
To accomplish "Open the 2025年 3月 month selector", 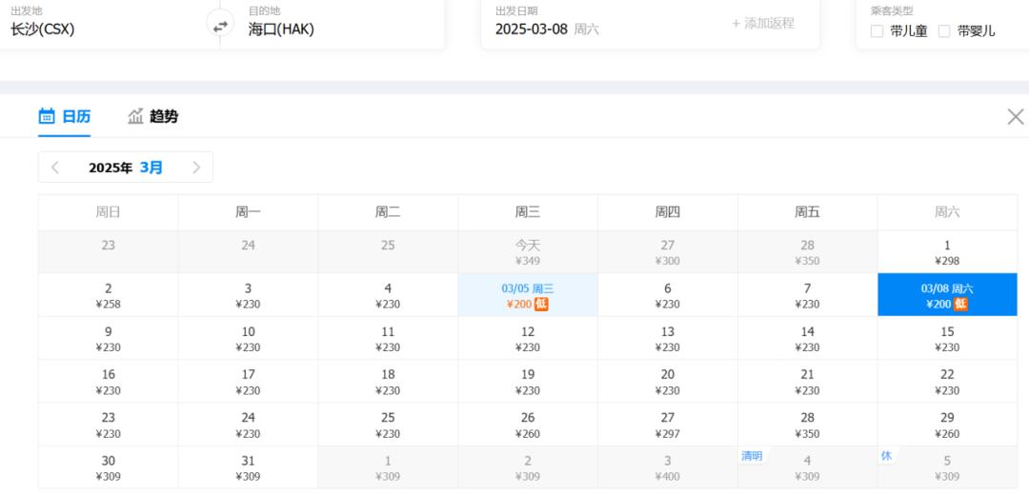I will [126, 168].
